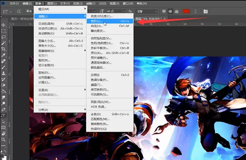The image size is (246, 160).
Task: Close the open document tab
Action: (x=164, y=19)
